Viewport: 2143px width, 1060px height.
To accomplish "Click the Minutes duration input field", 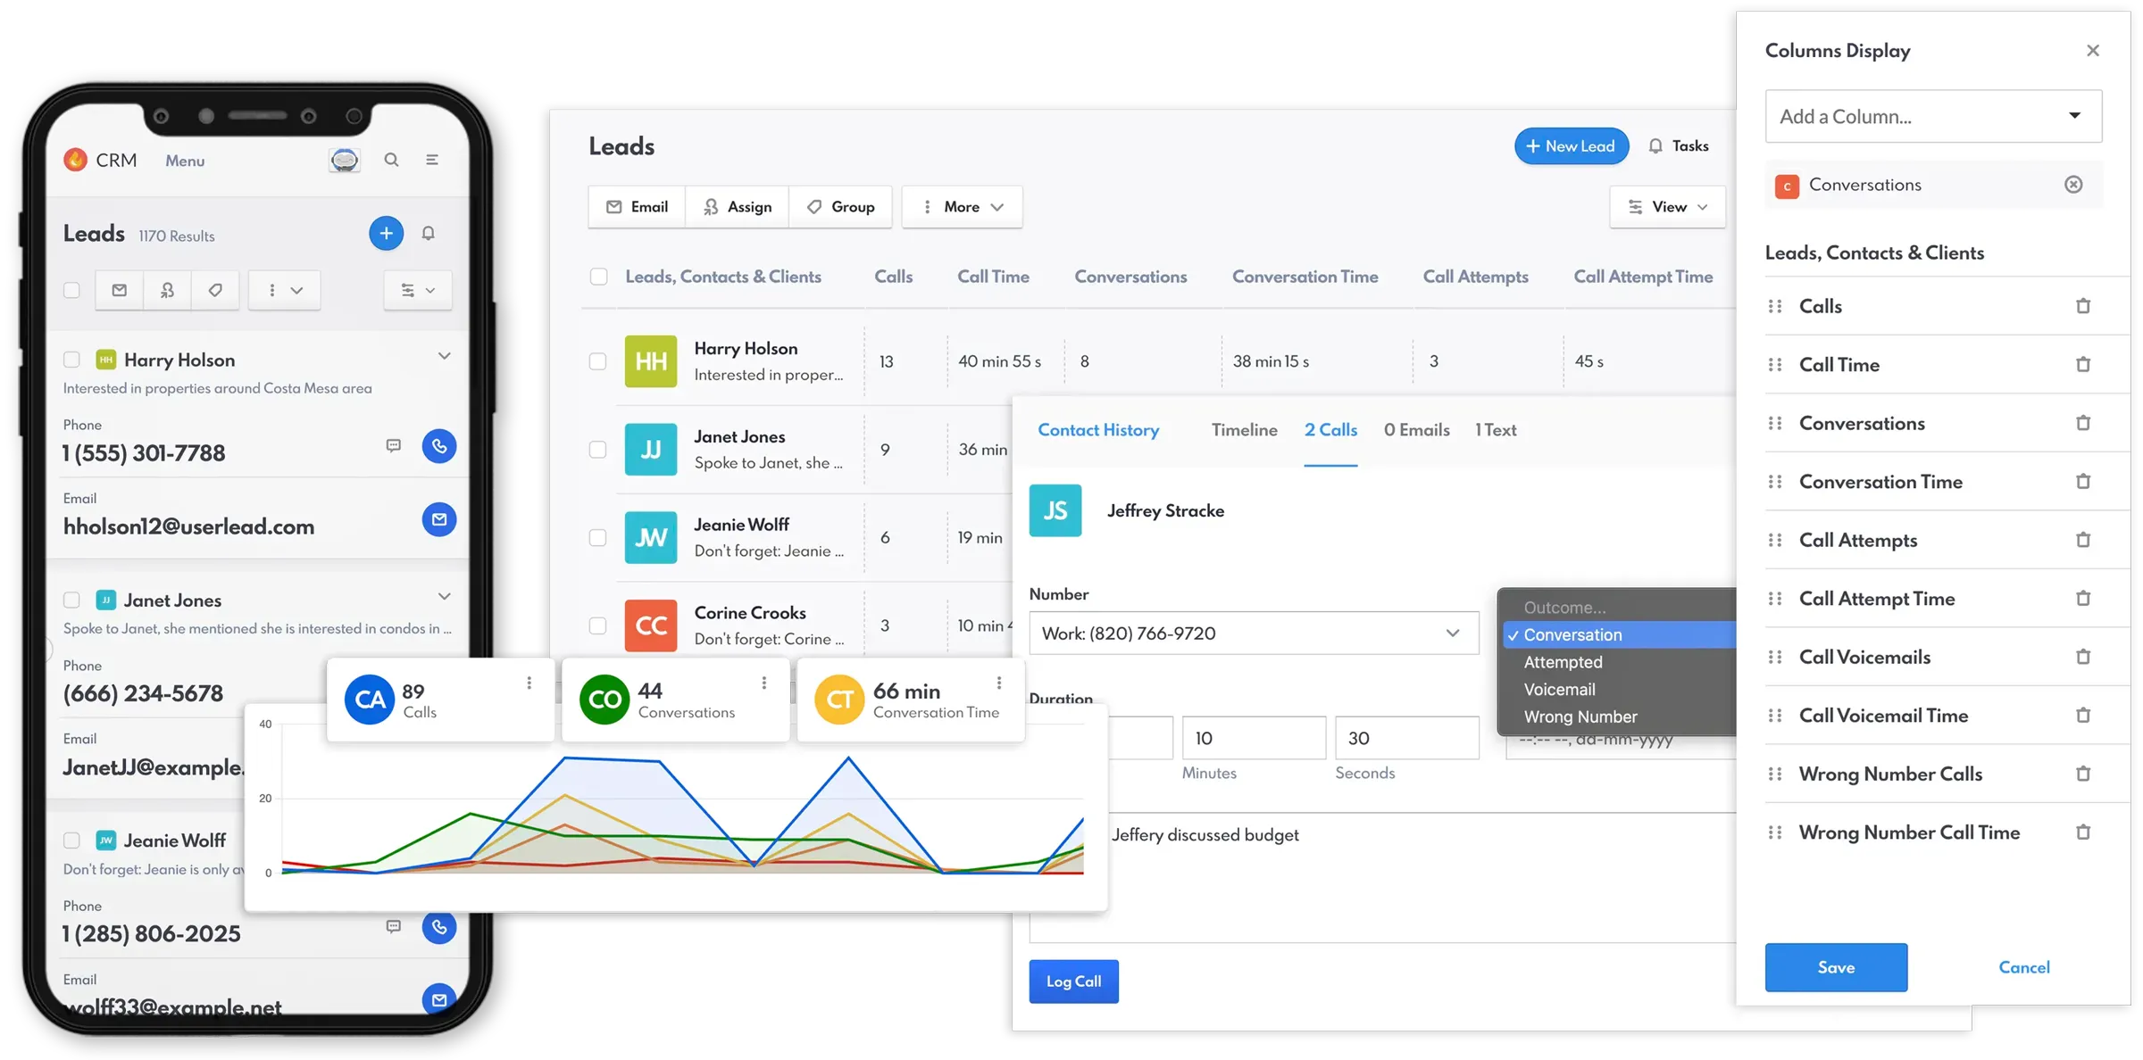I will (x=1253, y=738).
